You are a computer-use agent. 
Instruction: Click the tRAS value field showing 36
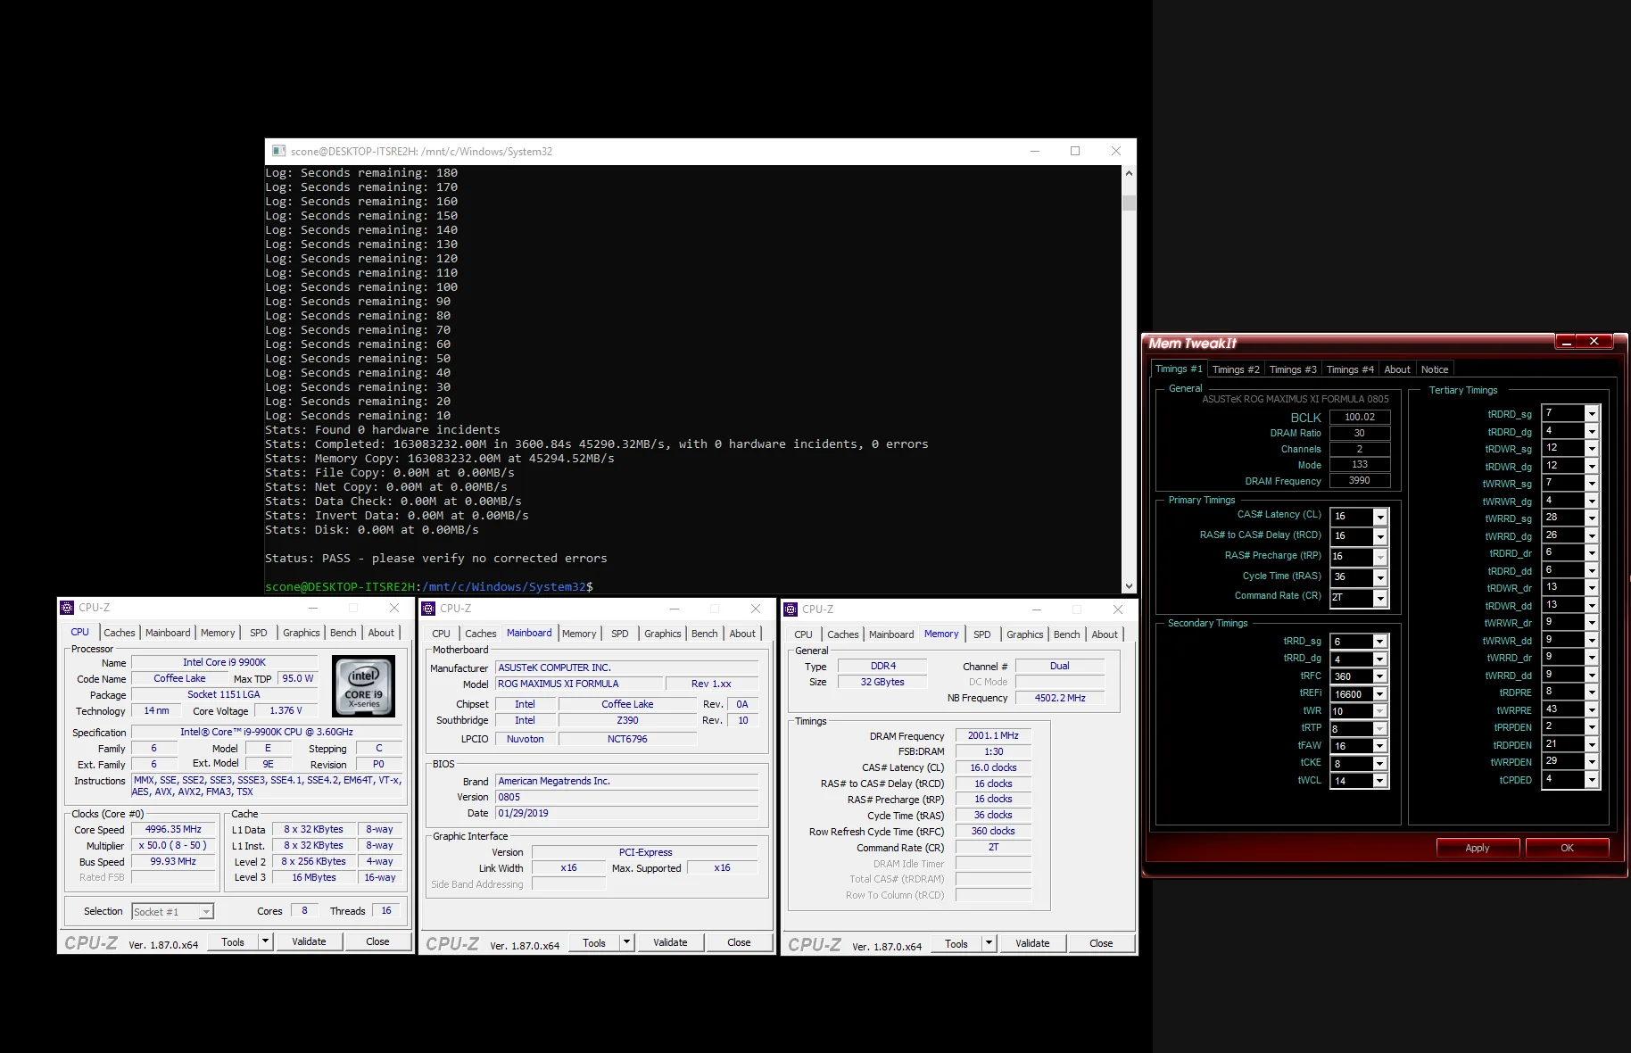[1351, 576]
